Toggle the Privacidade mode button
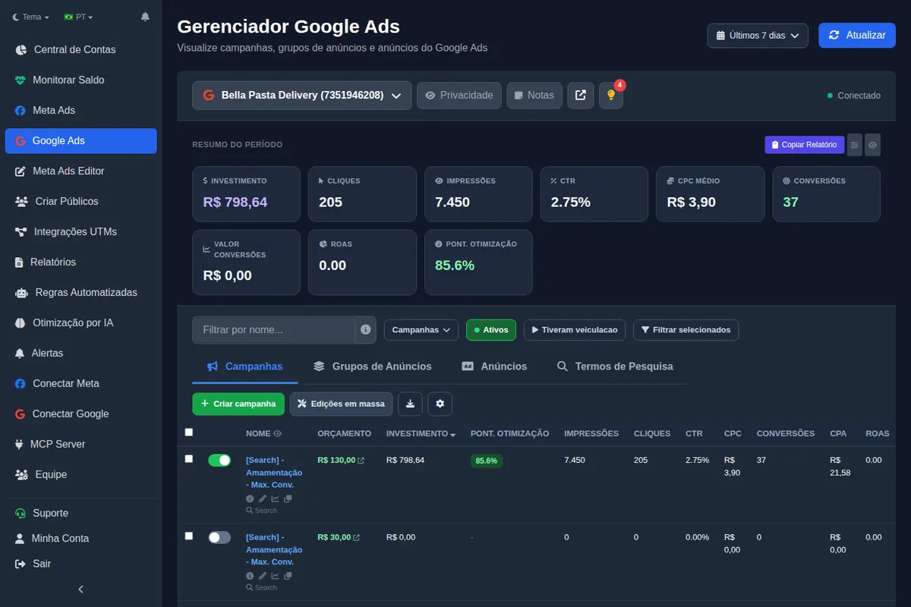This screenshot has width=911, height=607. click(459, 96)
